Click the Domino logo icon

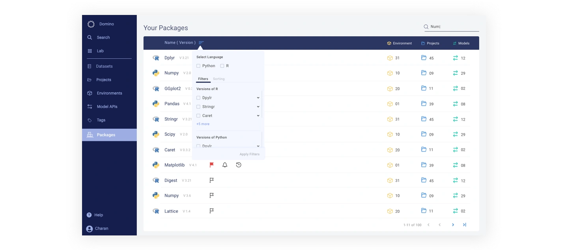tap(91, 24)
